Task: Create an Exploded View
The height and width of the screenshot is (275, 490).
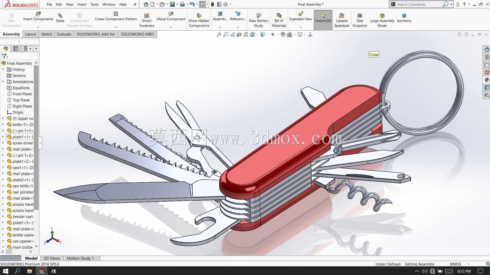Action: (x=301, y=16)
